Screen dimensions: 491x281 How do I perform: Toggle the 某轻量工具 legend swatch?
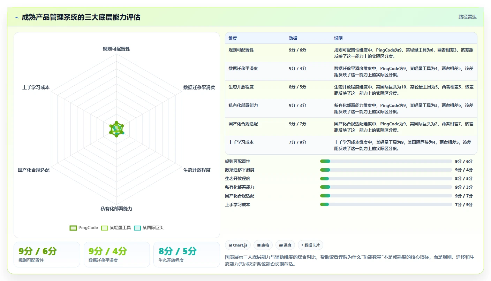point(105,228)
